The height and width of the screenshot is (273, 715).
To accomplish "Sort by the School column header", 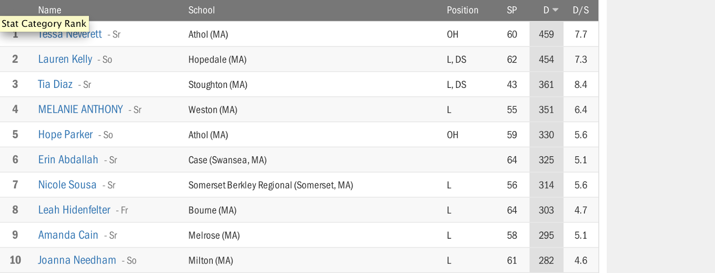I will [x=202, y=10].
